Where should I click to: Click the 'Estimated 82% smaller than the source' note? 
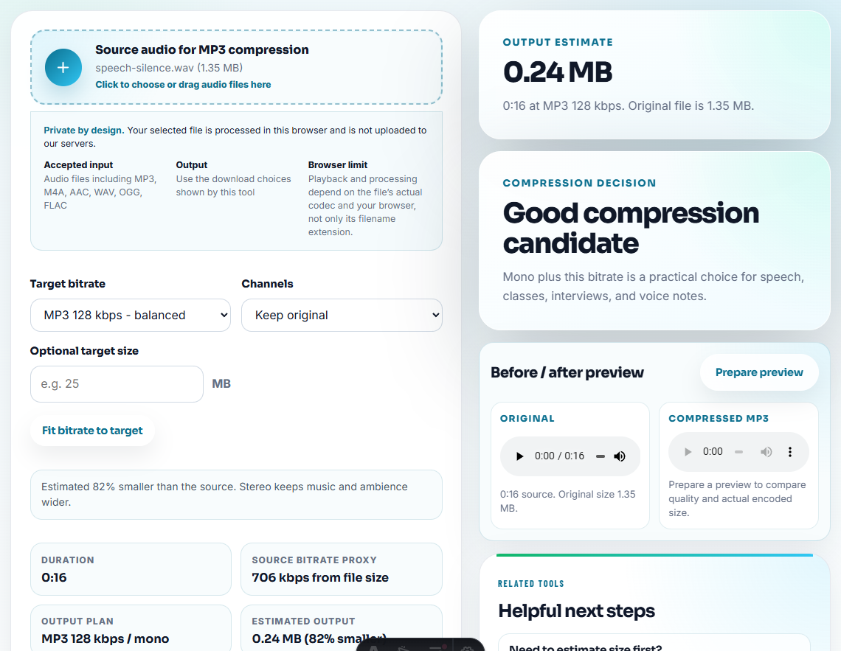click(236, 495)
